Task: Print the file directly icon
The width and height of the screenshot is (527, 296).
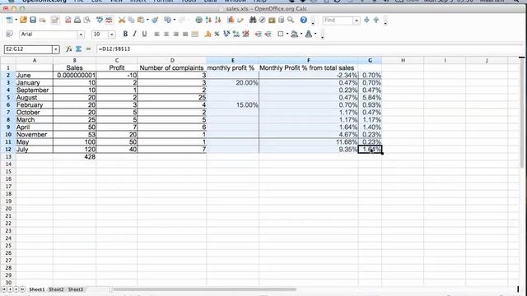Action: click(x=77, y=20)
